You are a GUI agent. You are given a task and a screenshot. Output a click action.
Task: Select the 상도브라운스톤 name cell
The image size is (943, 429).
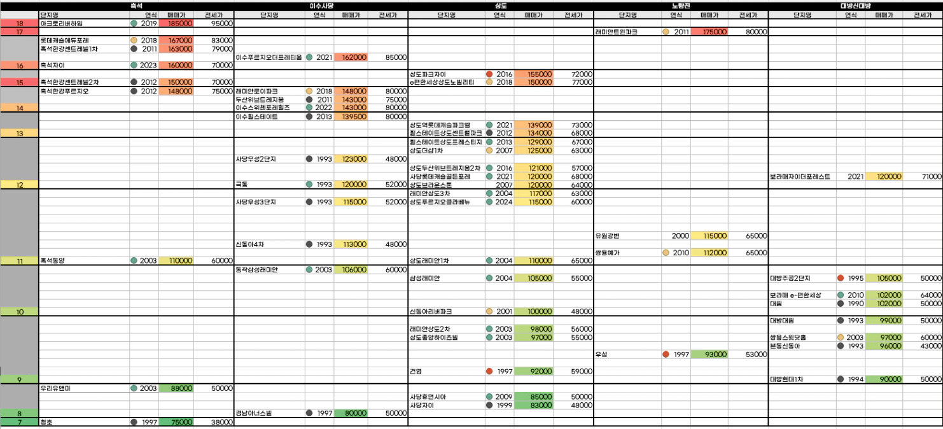[x=446, y=185]
